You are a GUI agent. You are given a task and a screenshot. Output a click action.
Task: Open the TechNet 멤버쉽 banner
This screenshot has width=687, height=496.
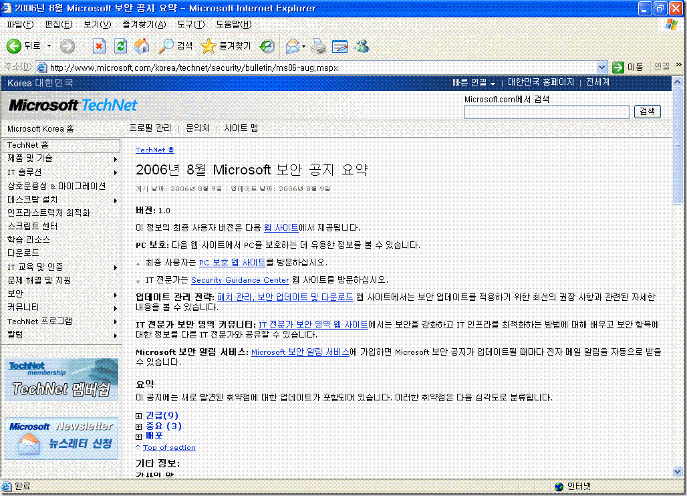pos(61,380)
